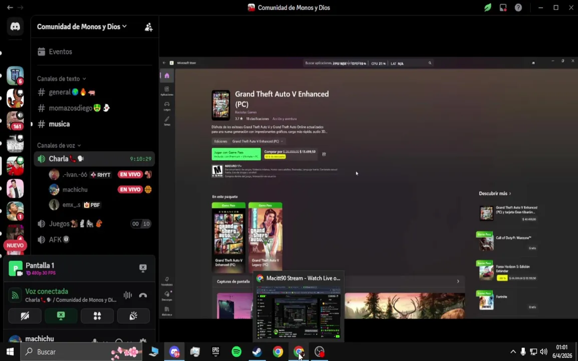Click Home icon in streamed Microsoft Store sidebar

167,76
